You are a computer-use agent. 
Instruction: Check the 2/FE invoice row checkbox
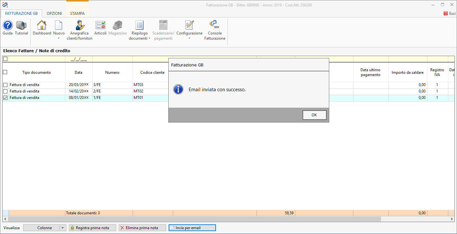(x=5, y=91)
